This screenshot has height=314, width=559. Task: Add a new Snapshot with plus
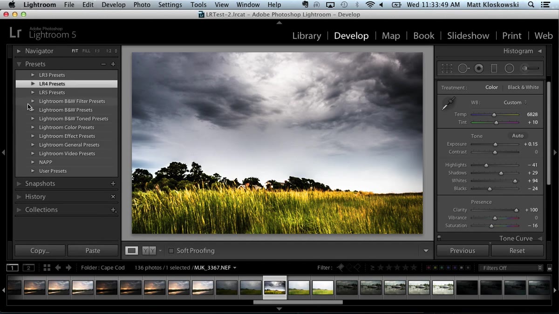click(x=113, y=183)
